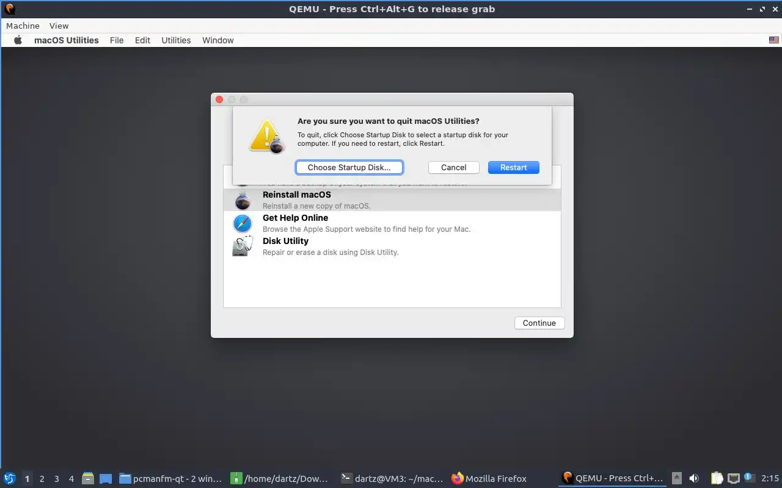This screenshot has width=782, height=488.
Task: Maximize the QEMU window
Action: 762,9
